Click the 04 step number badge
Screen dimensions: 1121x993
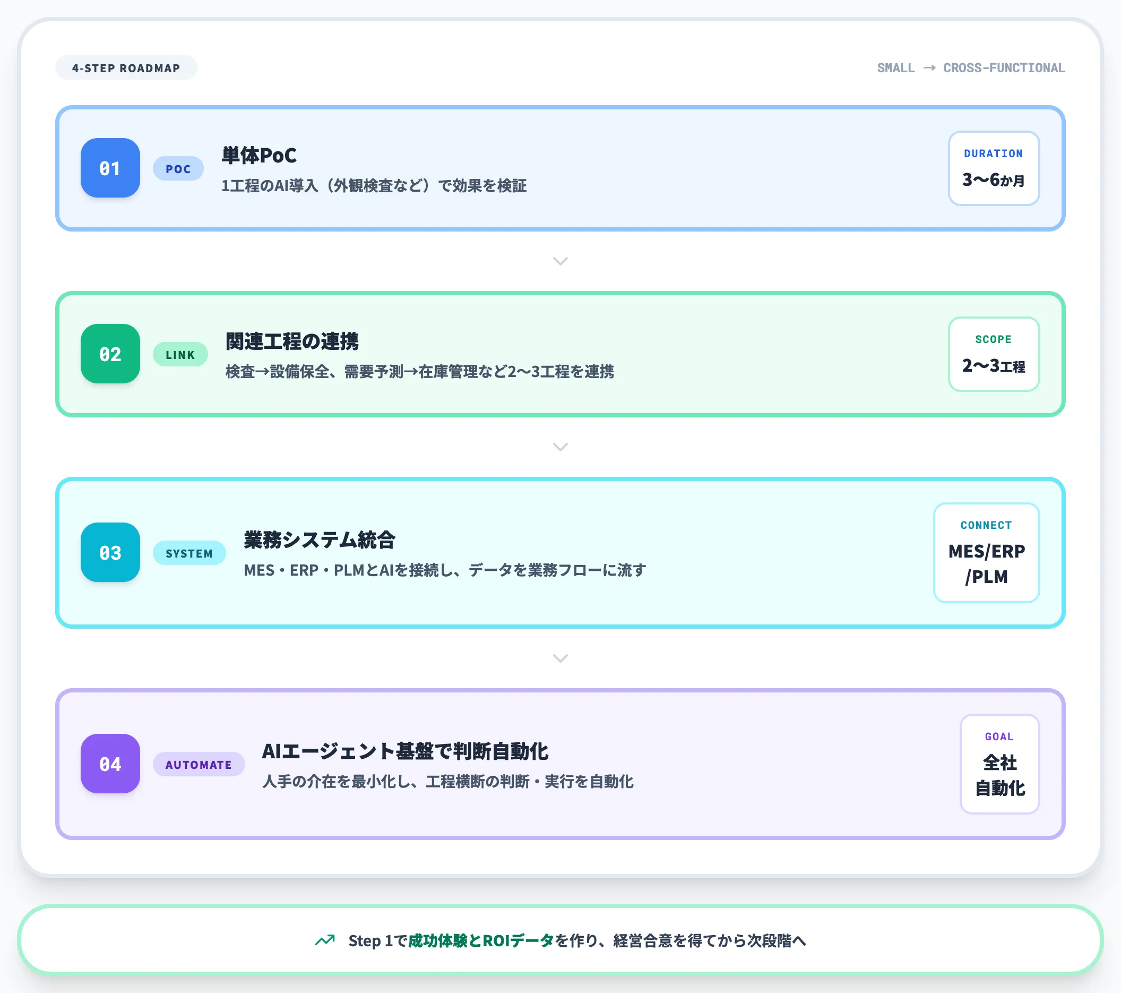click(110, 764)
